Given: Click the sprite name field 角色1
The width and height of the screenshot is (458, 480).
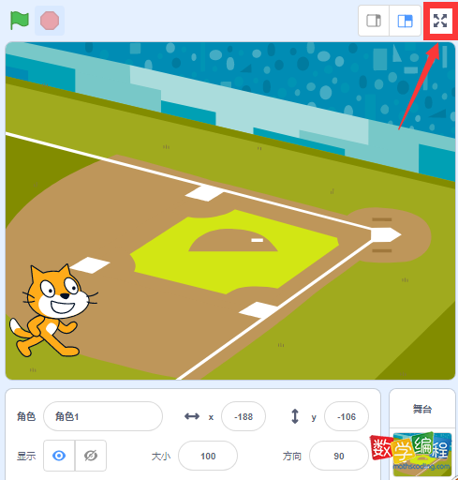Looking at the screenshot, I should [x=103, y=416].
